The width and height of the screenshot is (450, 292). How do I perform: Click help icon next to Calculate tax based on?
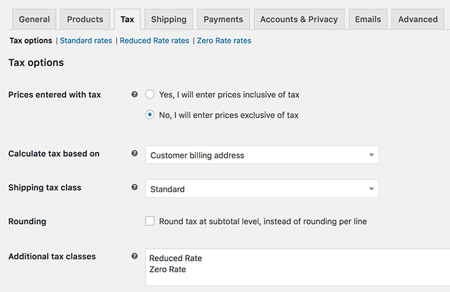[135, 154]
